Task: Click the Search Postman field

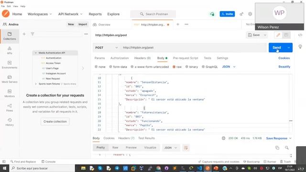Action: tap(153, 14)
